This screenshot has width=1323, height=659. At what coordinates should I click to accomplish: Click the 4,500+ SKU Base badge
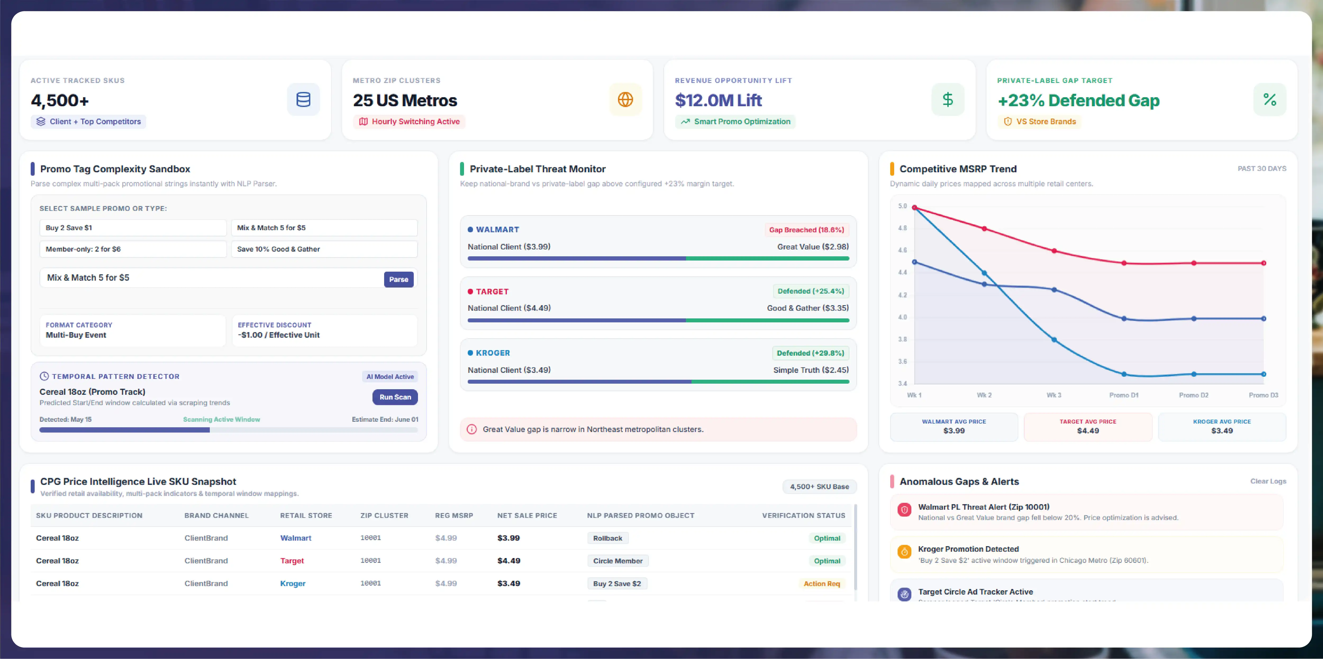[819, 486]
